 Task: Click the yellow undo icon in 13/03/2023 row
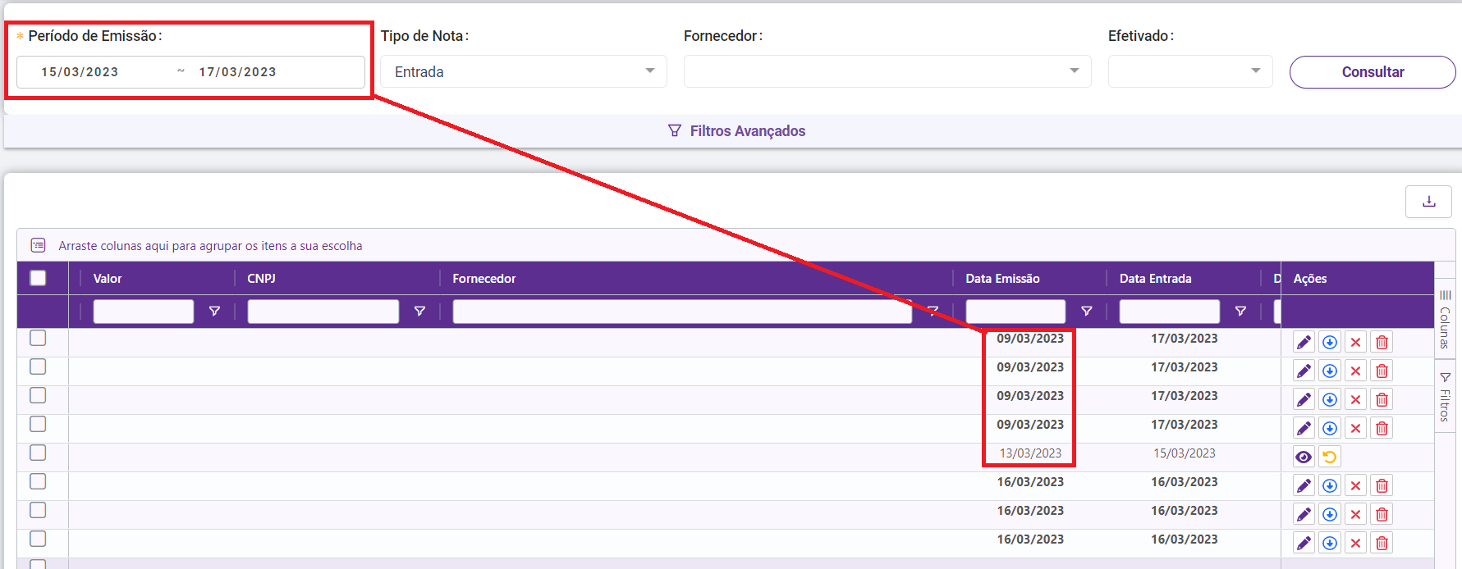pyautogui.click(x=1330, y=457)
